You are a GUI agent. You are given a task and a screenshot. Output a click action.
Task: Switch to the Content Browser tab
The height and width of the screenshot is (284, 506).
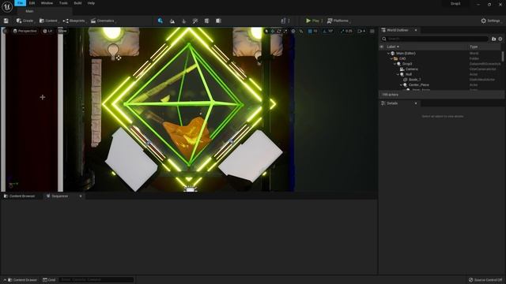(x=19, y=196)
